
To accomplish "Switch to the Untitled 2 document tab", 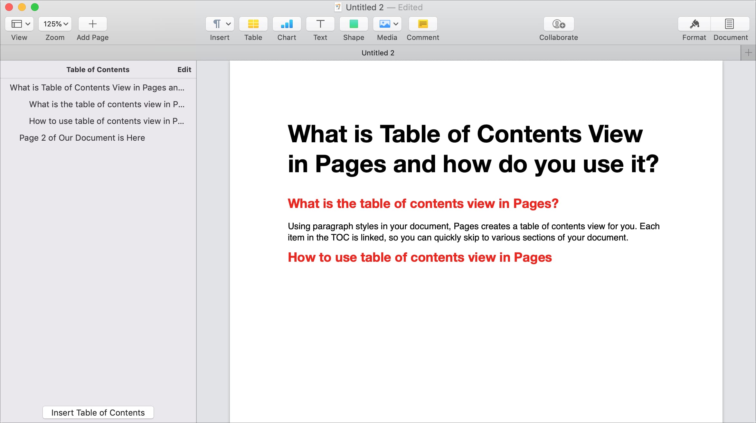I will pyautogui.click(x=378, y=52).
